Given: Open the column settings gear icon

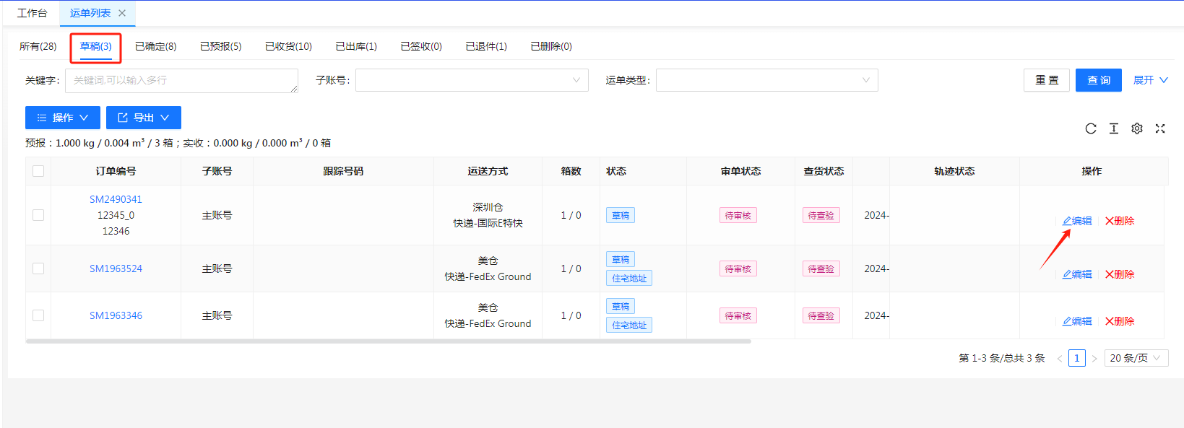Looking at the screenshot, I should [1137, 128].
